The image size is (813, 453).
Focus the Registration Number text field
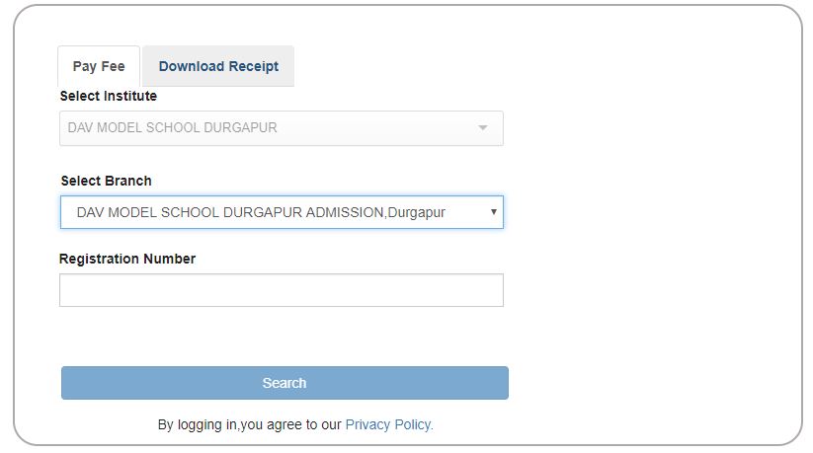point(281,290)
